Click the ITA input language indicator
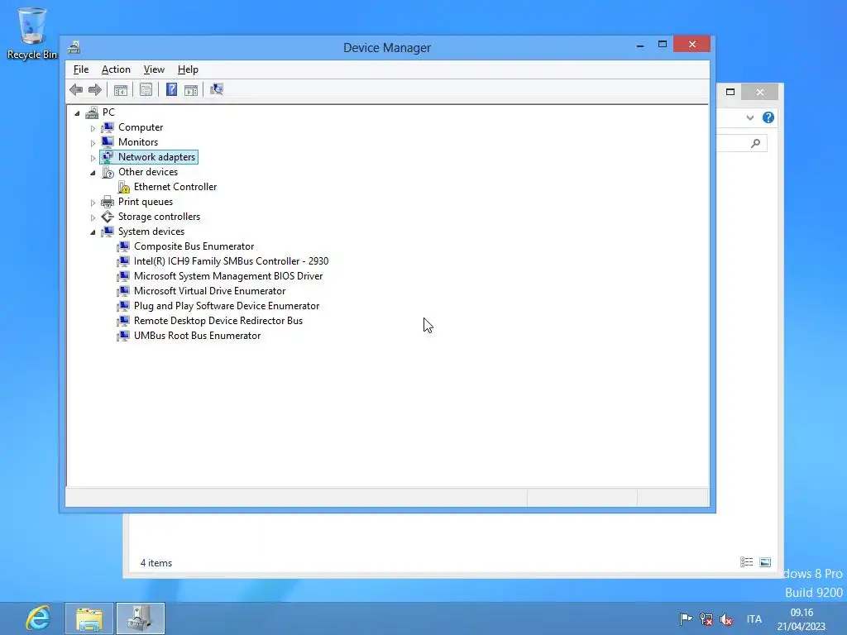The height and width of the screenshot is (635, 847). click(754, 618)
